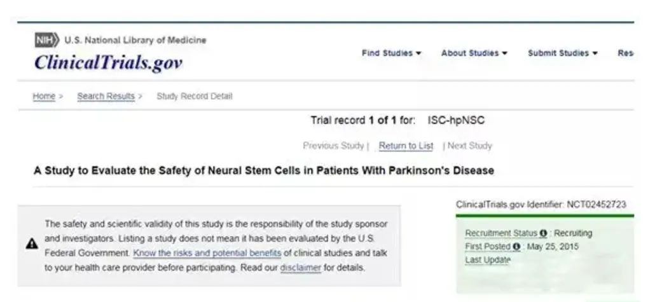Expand the Find Studies menu
The width and height of the screenshot is (655, 302).
tap(392, 53)
